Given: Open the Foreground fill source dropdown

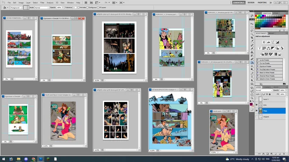Looking at the screenshot, I should [x=16, y=8].
